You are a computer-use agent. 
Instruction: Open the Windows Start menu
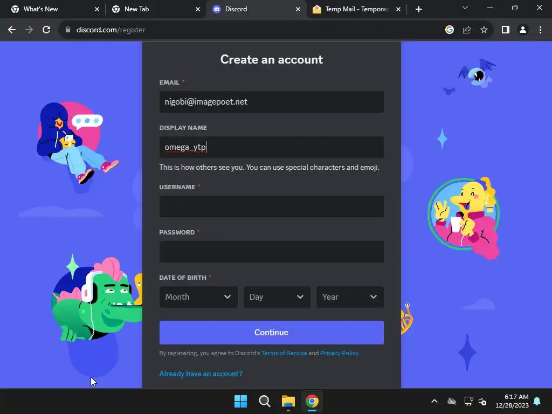coord(241,401)
